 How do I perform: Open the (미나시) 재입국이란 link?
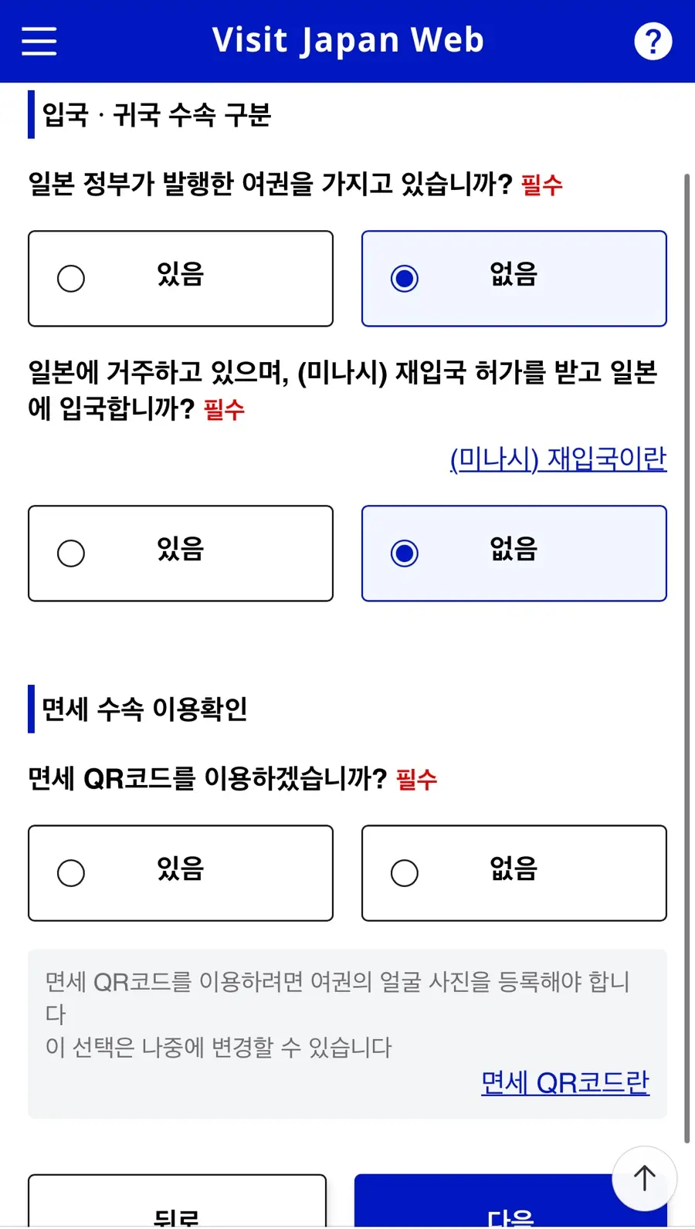click(x=558, y=459)
